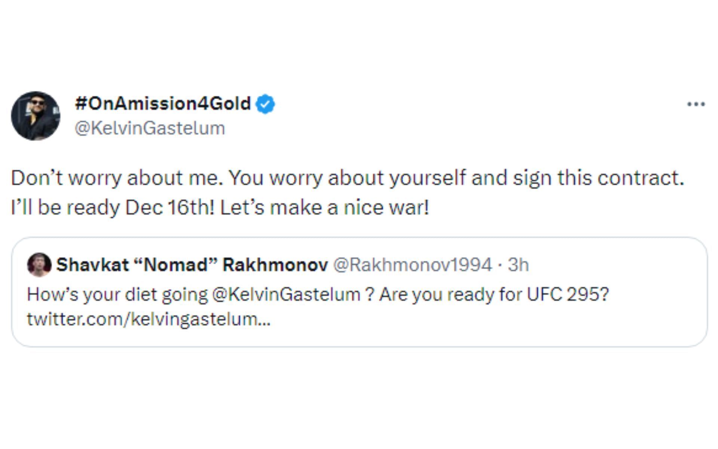718x449 pixels.
Task: Open the @KelvinGastelum handle under the name
Action: coord(150,128)
